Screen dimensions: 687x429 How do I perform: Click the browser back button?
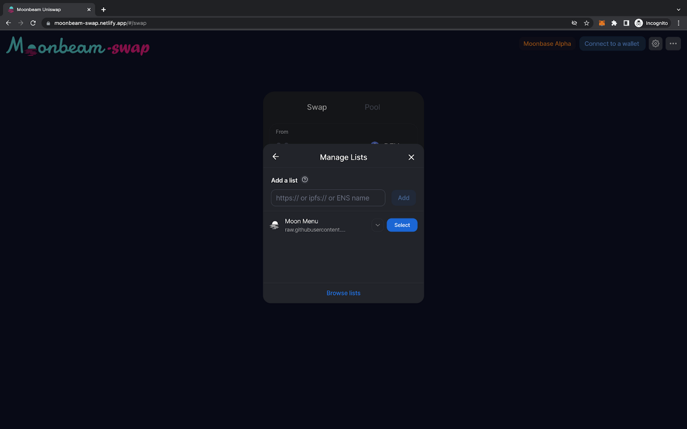click(8, 23)
